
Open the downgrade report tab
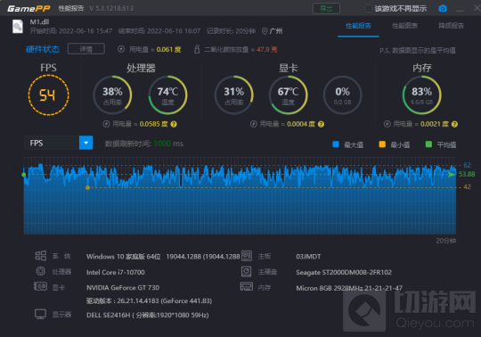point(451,26)
